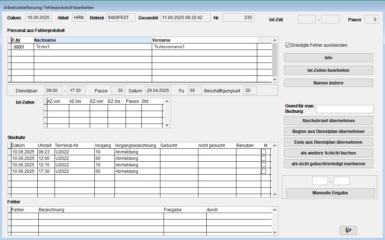385x240 pixels.
Task: Select the 12:00 Uhrzeit cell
Action: [46, 158]
